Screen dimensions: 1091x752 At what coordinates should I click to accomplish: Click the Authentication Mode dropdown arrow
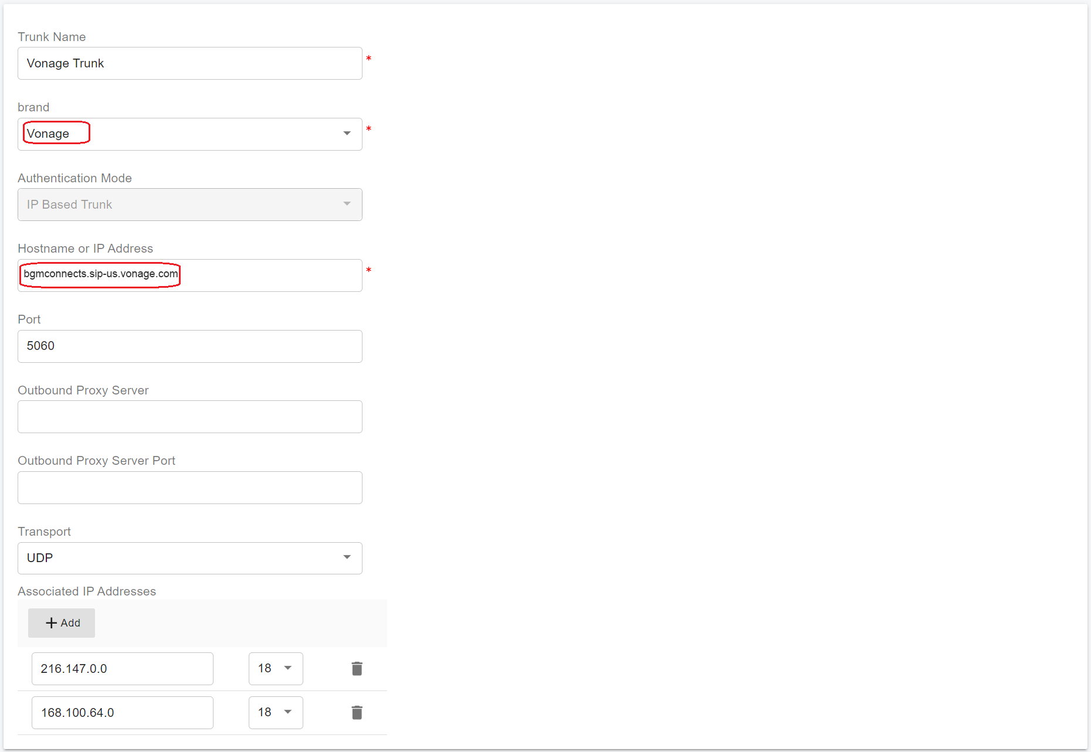coord(347,204)
